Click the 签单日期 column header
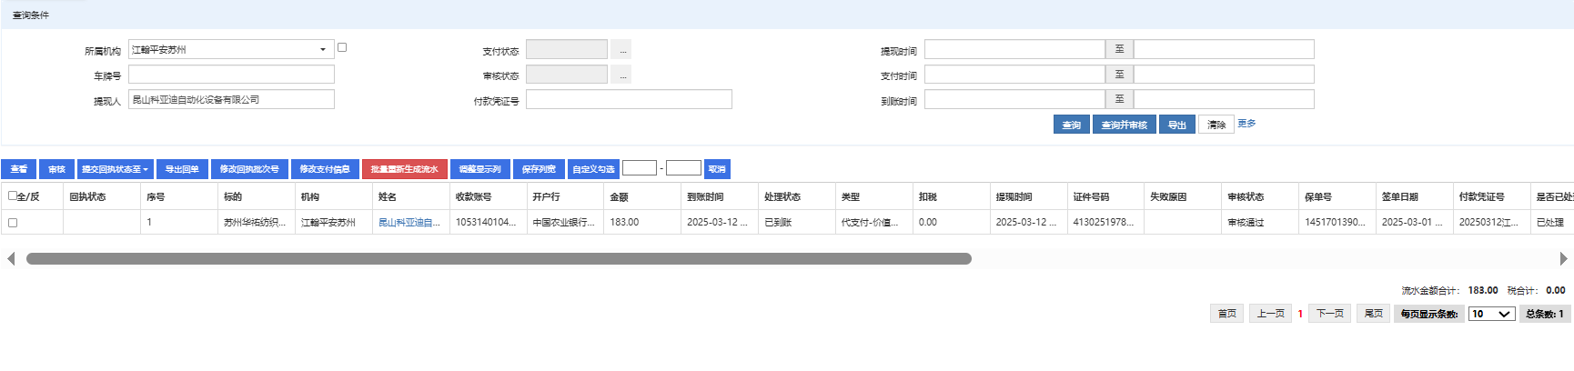The height and width of the screenshot is (371, 1574). coord(1415,196)
